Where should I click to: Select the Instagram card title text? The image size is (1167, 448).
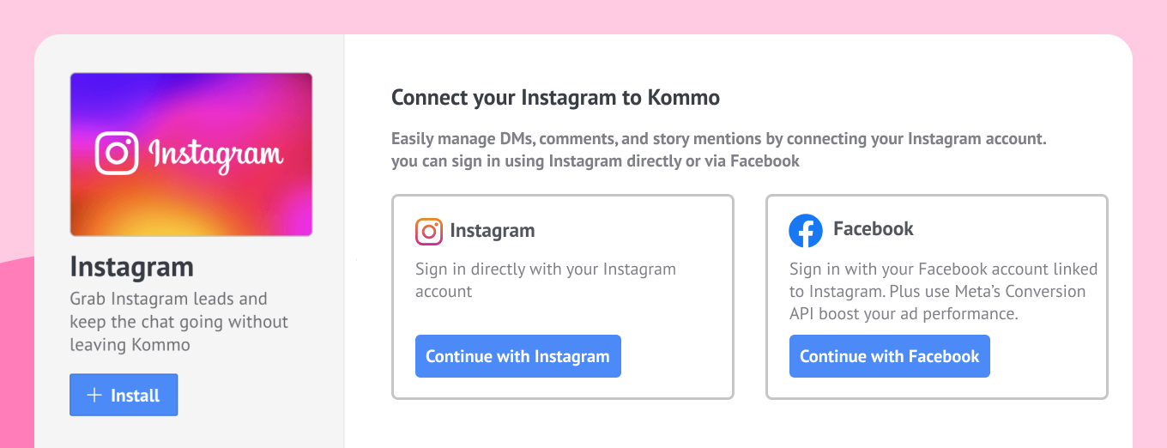pyautogui.click(x=492, y=231)
